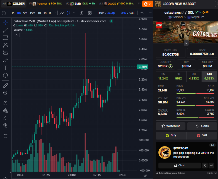Toggle lock all drawing tools

pos(5,118)
